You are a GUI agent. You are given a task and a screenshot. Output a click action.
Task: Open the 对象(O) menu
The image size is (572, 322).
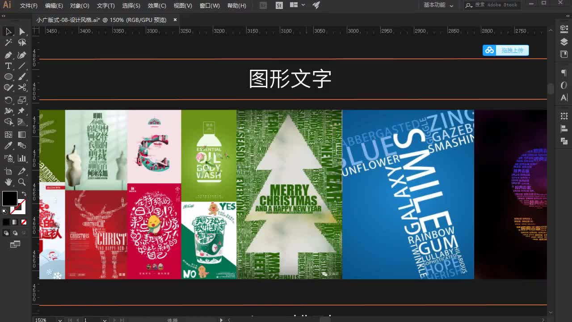point(80,6)
